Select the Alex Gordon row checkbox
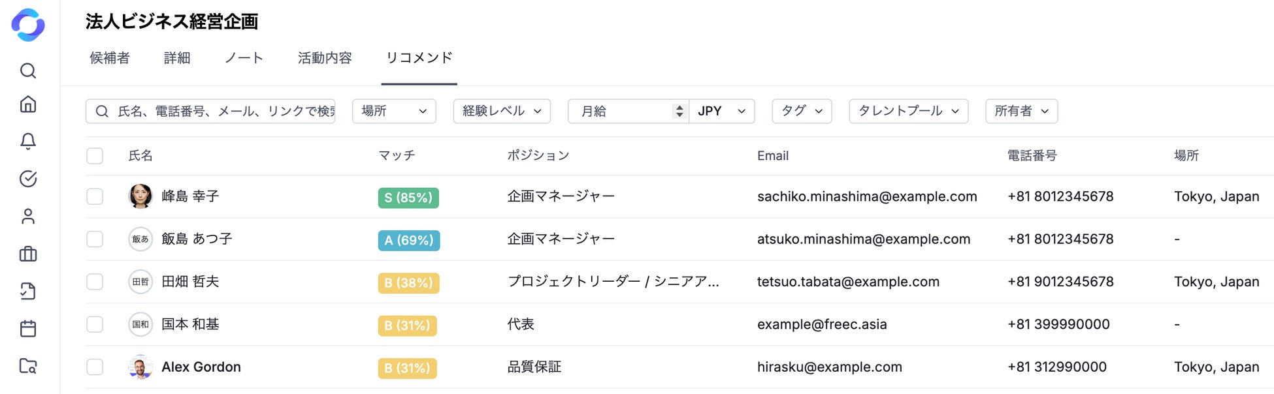The width and height of the screenshot is (1274, 394). (95, 367)
